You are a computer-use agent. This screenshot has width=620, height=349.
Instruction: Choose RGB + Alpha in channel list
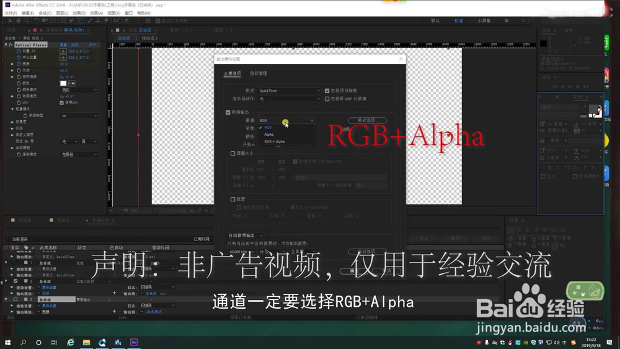coord(275,141)
